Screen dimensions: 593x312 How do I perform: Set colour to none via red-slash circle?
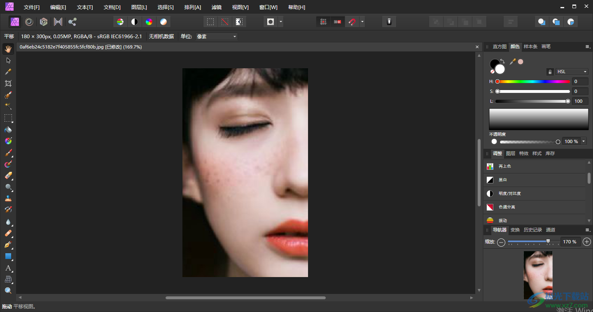click(492, 72)
